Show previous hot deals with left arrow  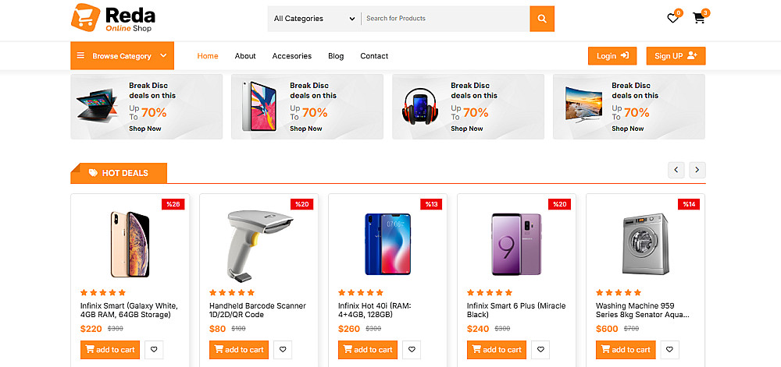pos(676,170)
